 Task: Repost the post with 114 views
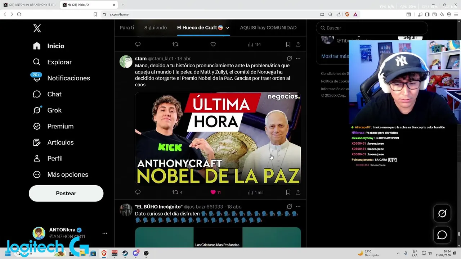(x=175, y=44)
